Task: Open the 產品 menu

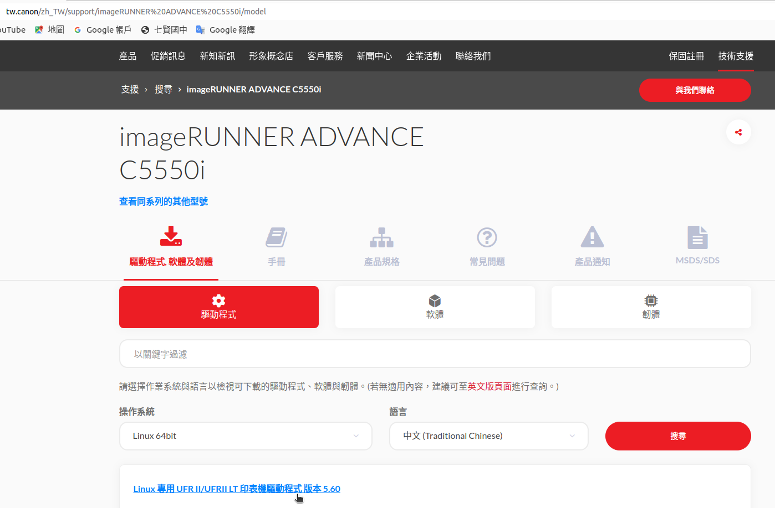Action: [128, 56]
